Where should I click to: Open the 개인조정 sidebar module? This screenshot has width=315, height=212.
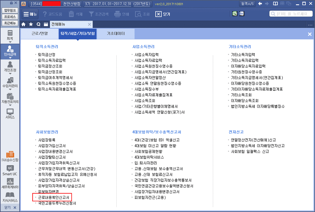click(10, 67)
